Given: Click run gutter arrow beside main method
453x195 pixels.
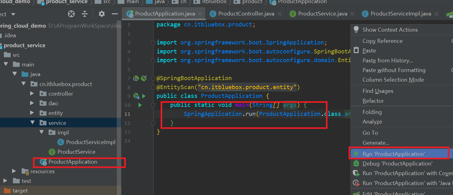Looking at the screenshot, I should pos(140,105).
